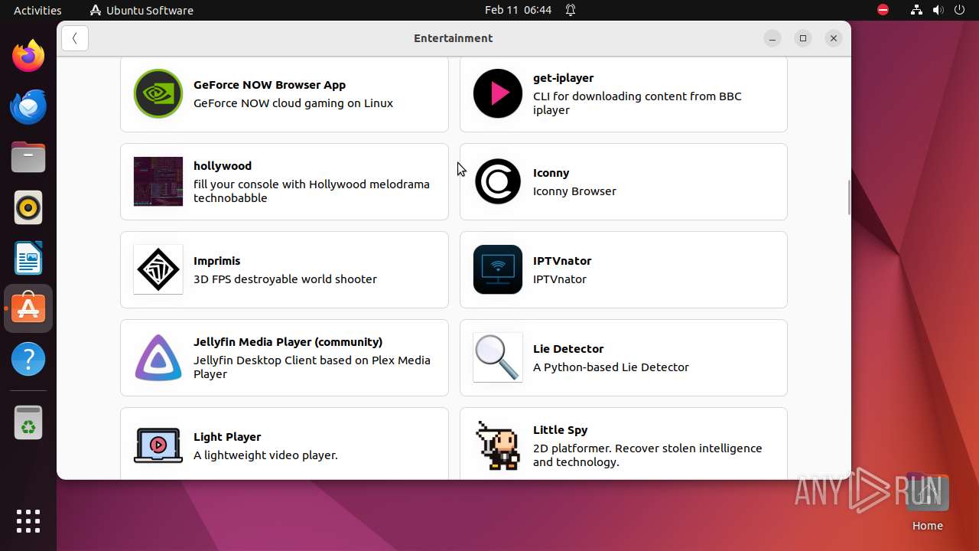Screen dimensions: 979x551
Task: Open the power tray icon
Action: point(959,10)
